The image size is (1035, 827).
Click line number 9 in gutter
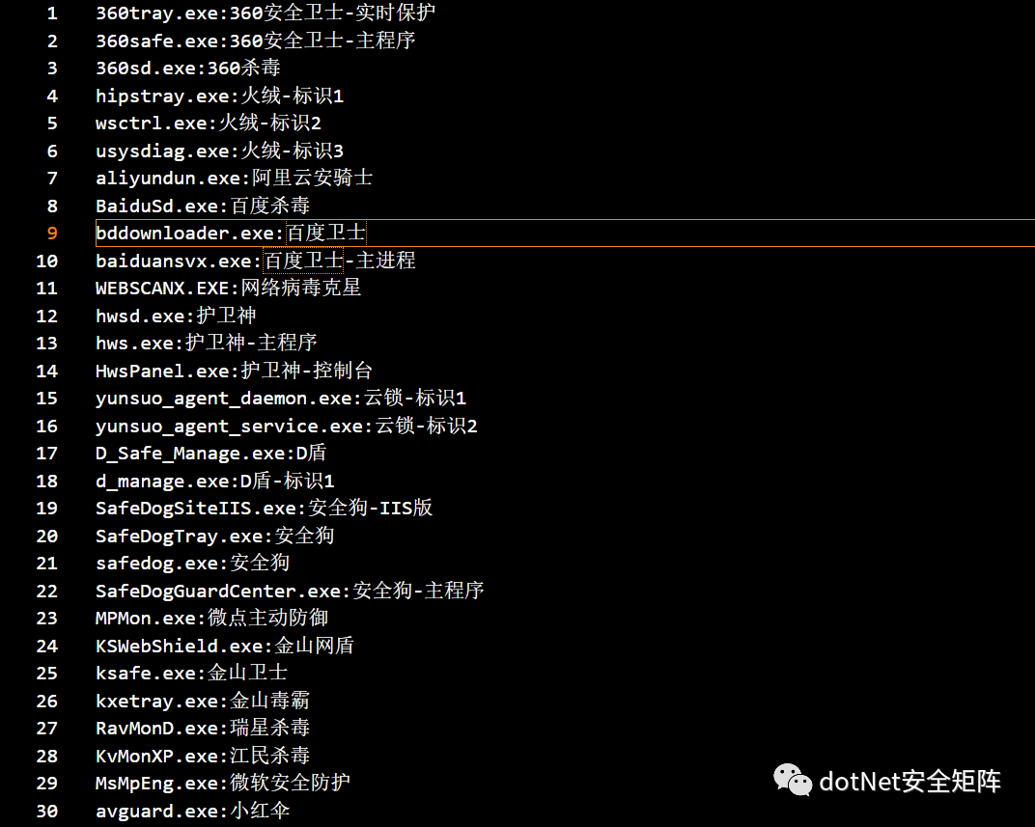tap(52, 234)
